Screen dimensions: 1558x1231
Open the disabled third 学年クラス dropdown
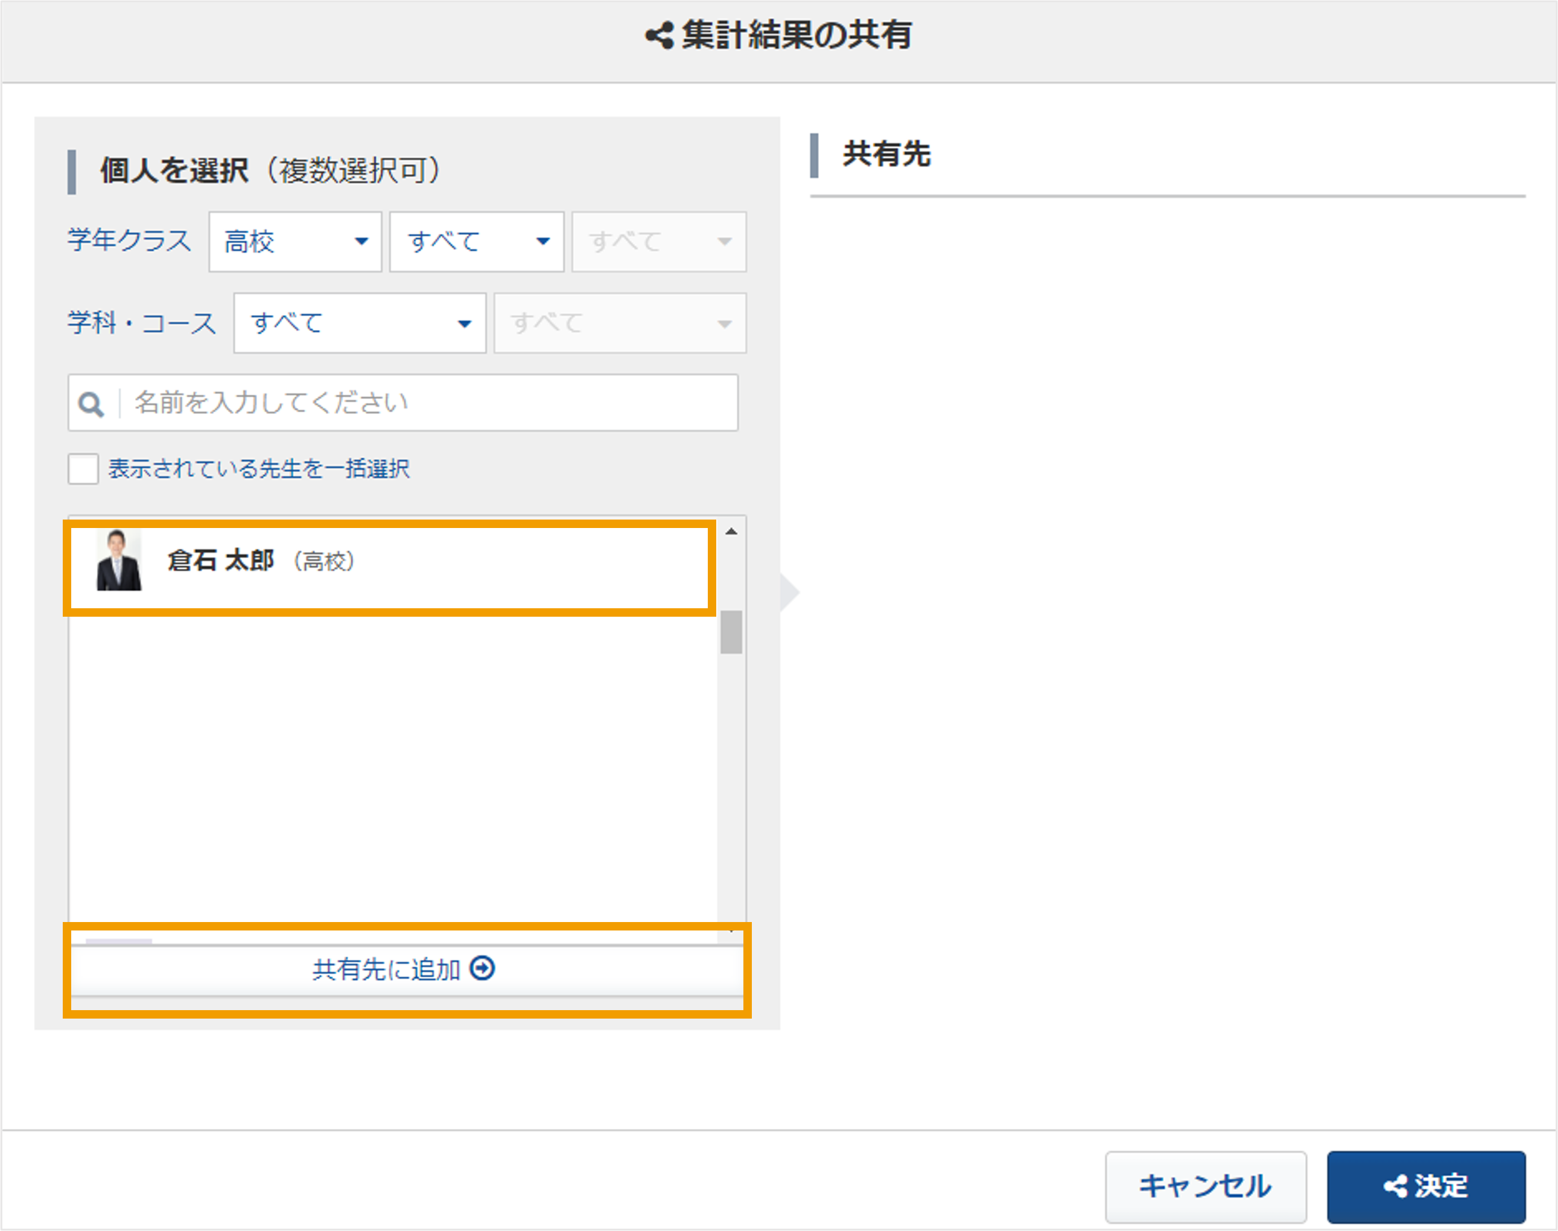coord(660,241)
